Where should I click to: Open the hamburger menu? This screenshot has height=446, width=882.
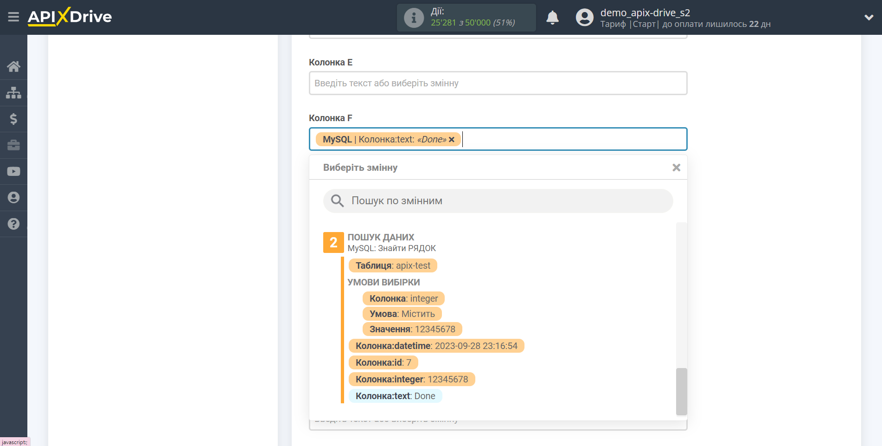[13, 17]
